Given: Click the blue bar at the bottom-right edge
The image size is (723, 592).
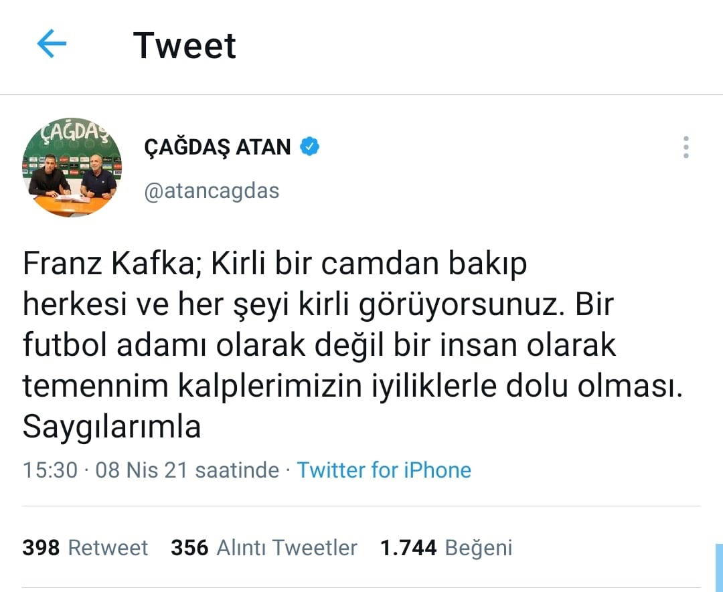Looking at the screenshot, I should 719,567.
